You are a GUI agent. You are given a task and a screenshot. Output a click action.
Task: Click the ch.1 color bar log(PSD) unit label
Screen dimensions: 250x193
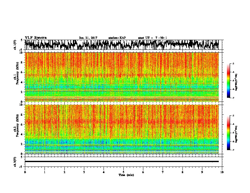(x=236, y=82)
